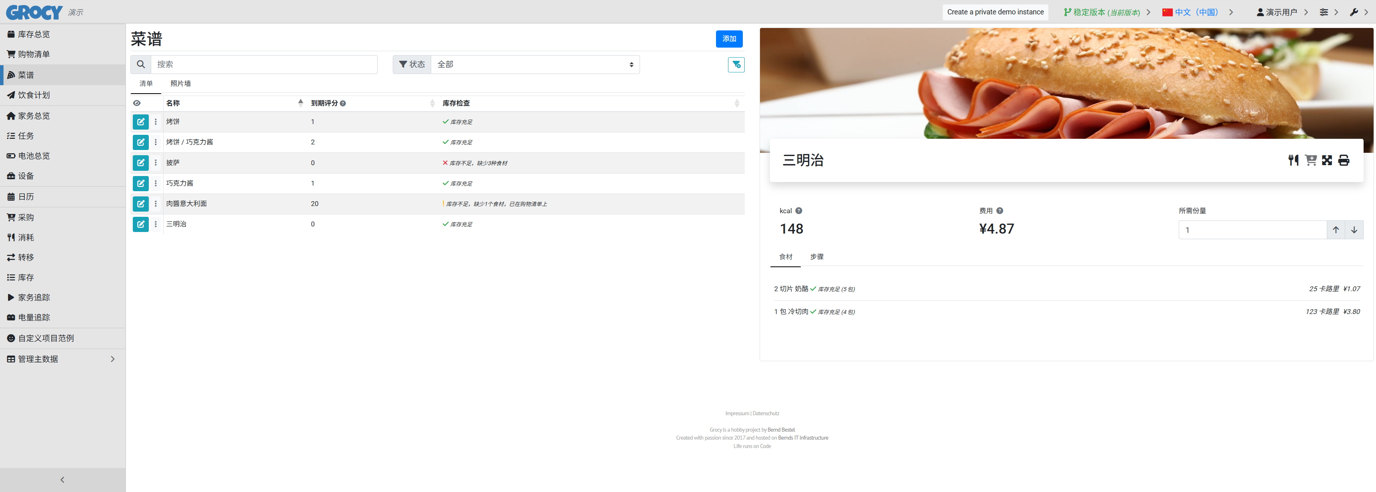Clear filters with the funnel icon button
The image size is (1376, 492).
click(736, 65)
